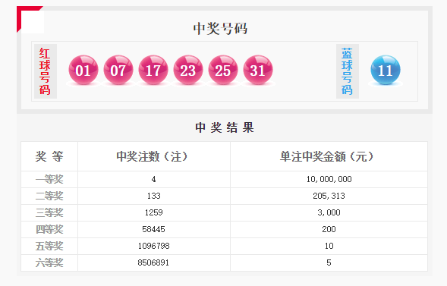
Task: Click the winner count 4 cell
Action: click(154, 179)
